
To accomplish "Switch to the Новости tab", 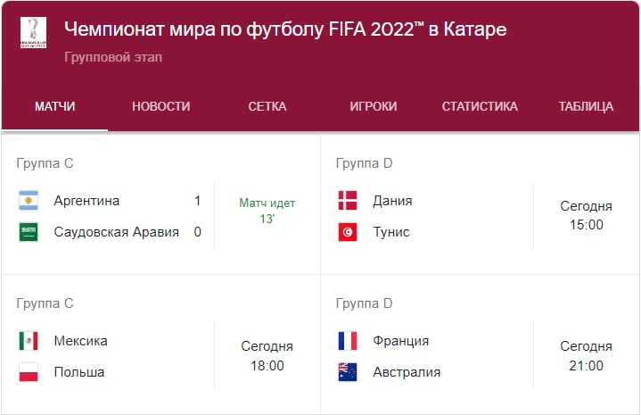I will click(x=160, y=106).
